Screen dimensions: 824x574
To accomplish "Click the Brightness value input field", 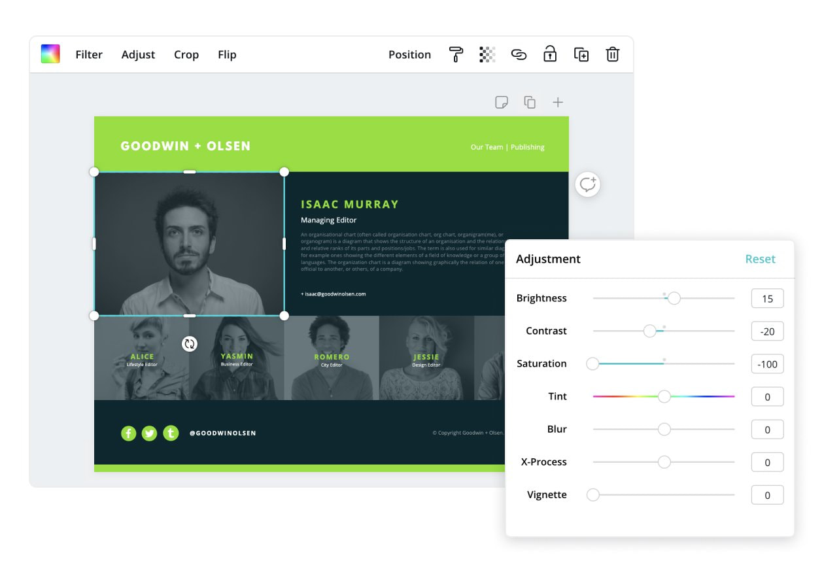I will click(x=767, y=298).
